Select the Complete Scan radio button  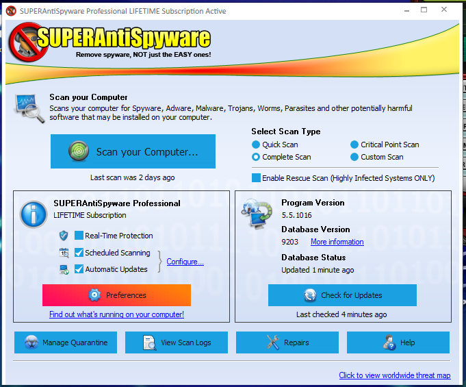(x=256, y=157)
